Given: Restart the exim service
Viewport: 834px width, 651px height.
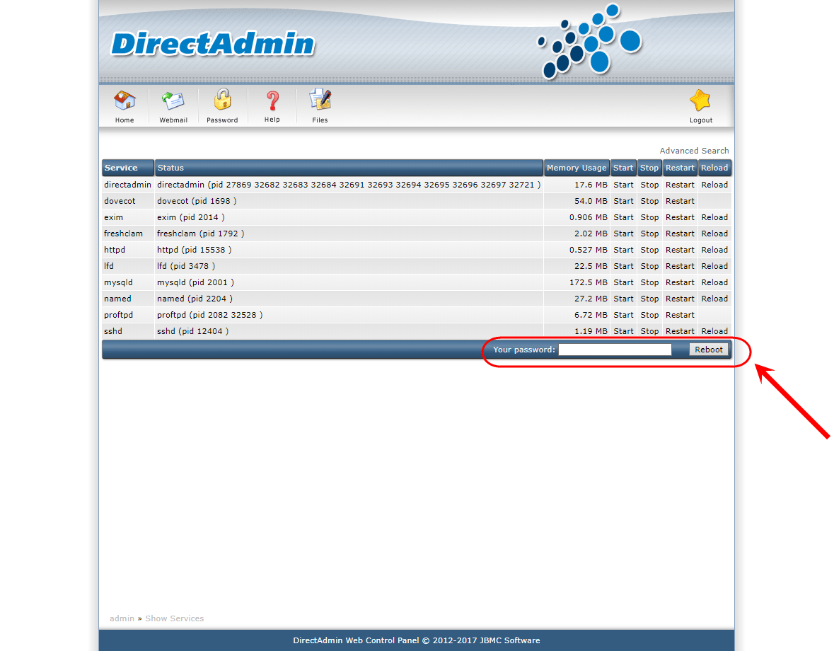Looking at the screenshot, I should (680, 217).
